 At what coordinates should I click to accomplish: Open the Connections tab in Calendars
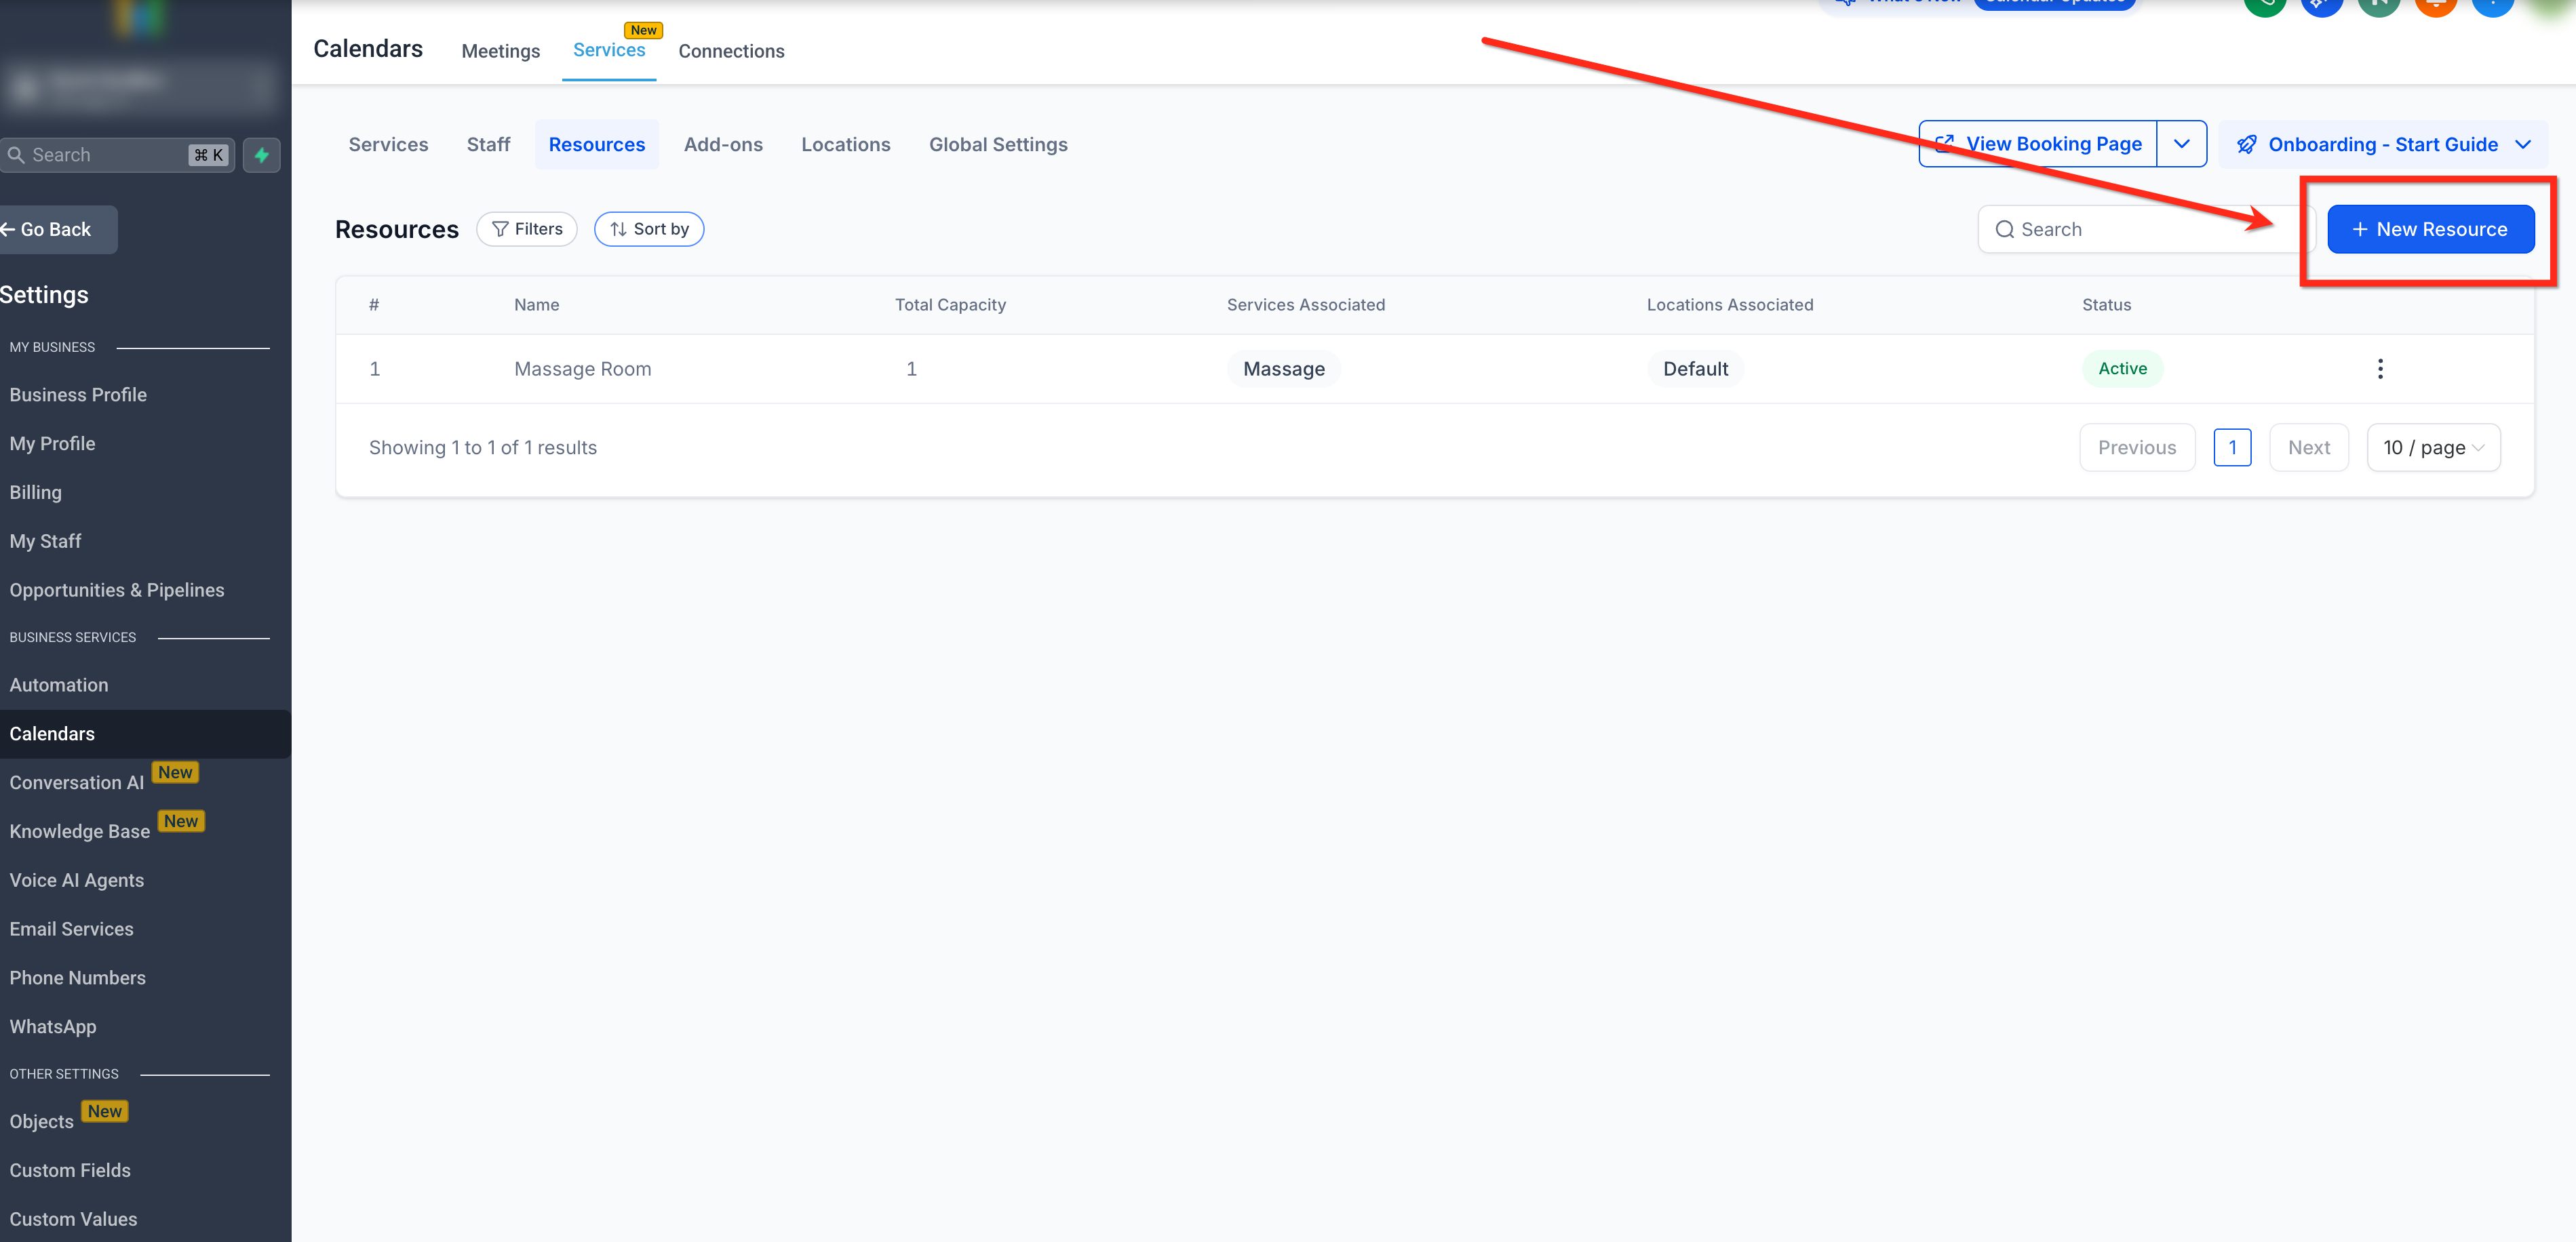pyautogui.click(x=731, y=51)
